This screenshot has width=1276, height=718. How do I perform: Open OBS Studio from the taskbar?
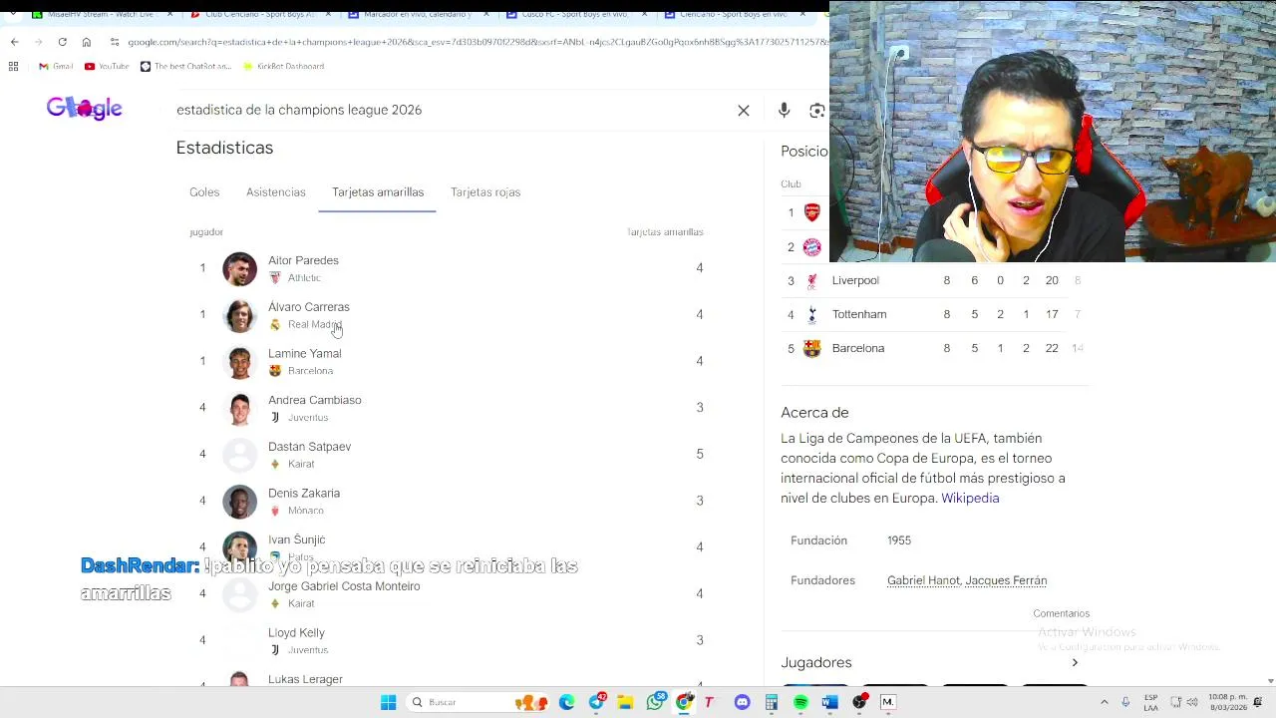coord(860,702)
